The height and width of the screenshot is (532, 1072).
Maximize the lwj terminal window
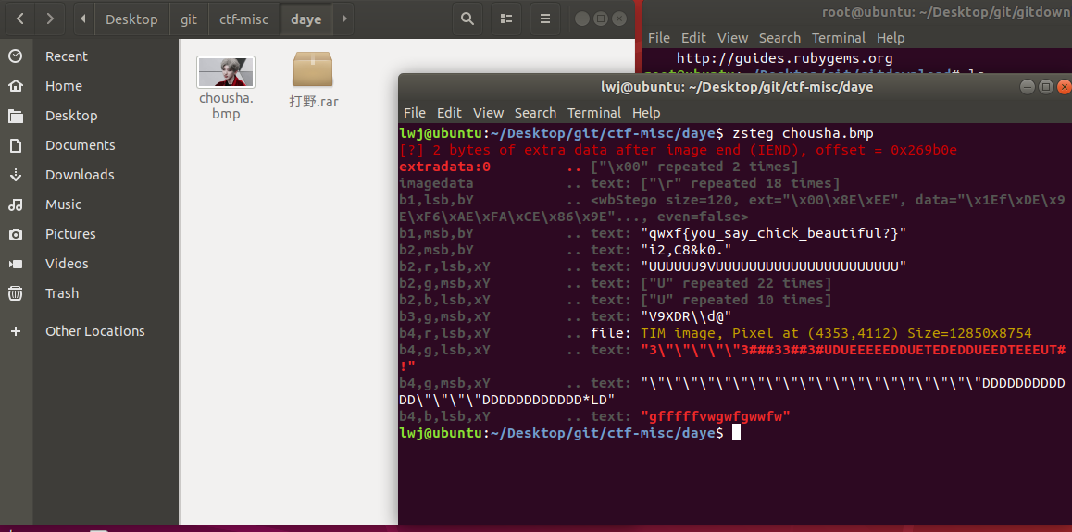(1045, 87)
